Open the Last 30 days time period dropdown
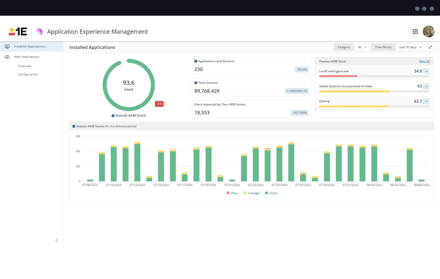The width and height of the screenshot is (440, 279). (x=410, y=47)
